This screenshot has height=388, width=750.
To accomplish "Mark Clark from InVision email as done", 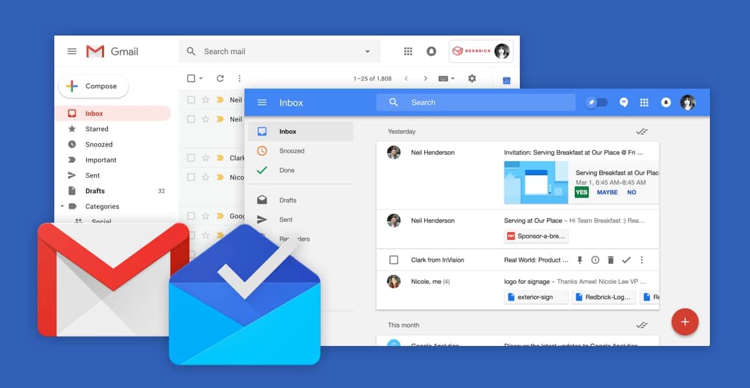I will 626,260.
